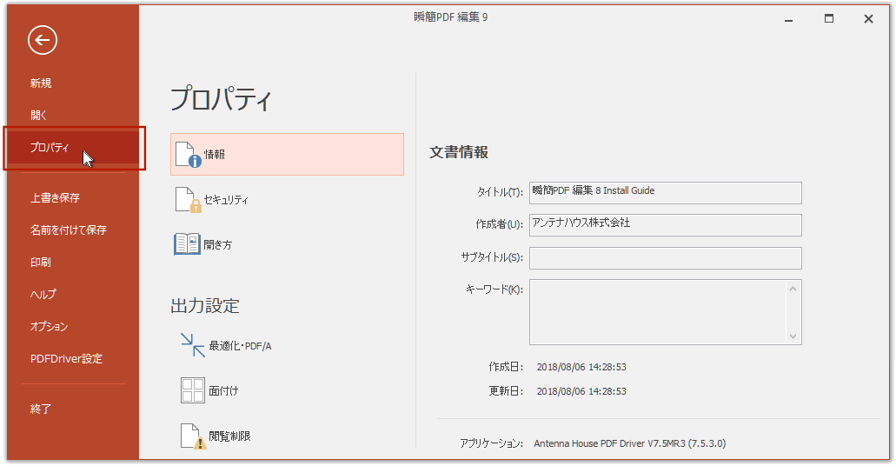Choose 上書き保存 to save
This screenshot has height=466, width=896.
55,198
